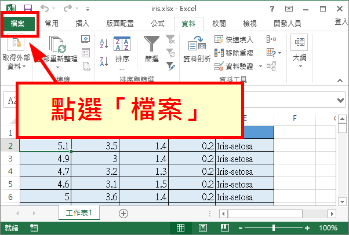Open the 檔案 (File) tab
This screenshot has width=349, height=235.
coord(19,23)
